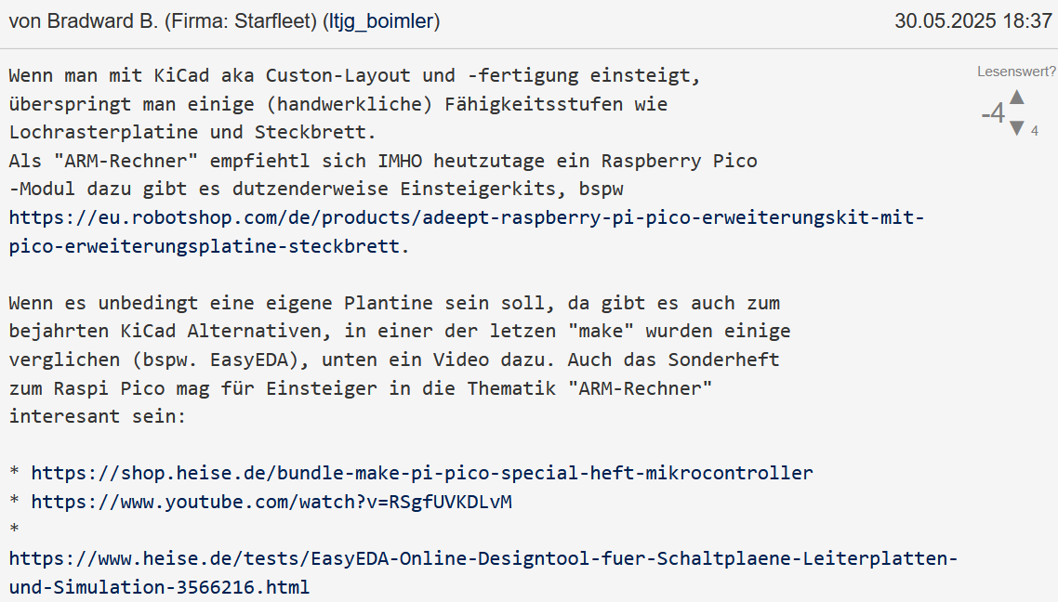Click the text 'interesant sein:'
Screen dimensions: 1058x602
point(98,416)
